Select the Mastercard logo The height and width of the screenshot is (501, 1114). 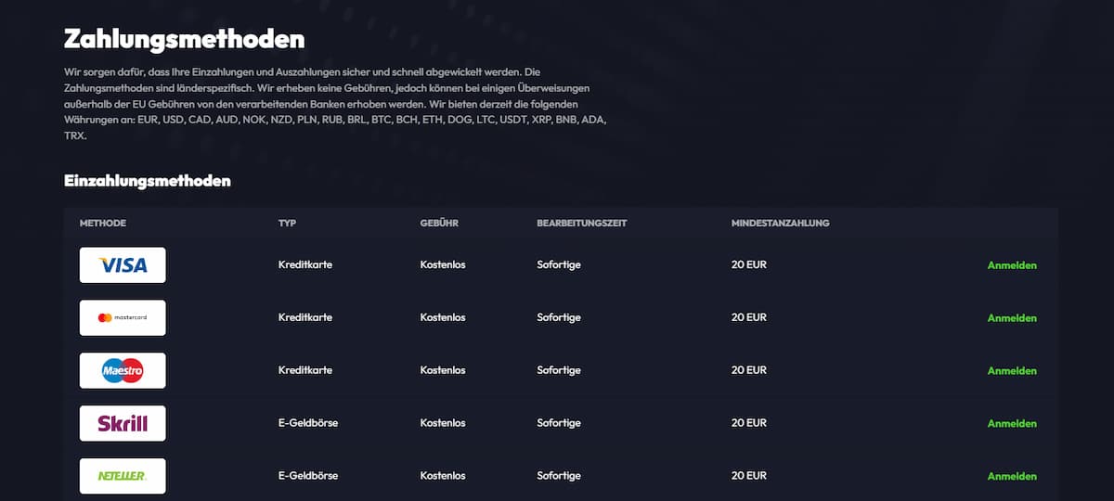click(x=123, y=318)
